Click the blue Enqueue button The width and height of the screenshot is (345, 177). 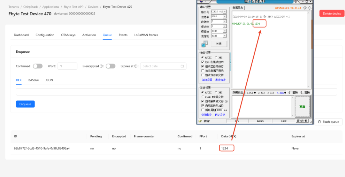pos(25,104)
